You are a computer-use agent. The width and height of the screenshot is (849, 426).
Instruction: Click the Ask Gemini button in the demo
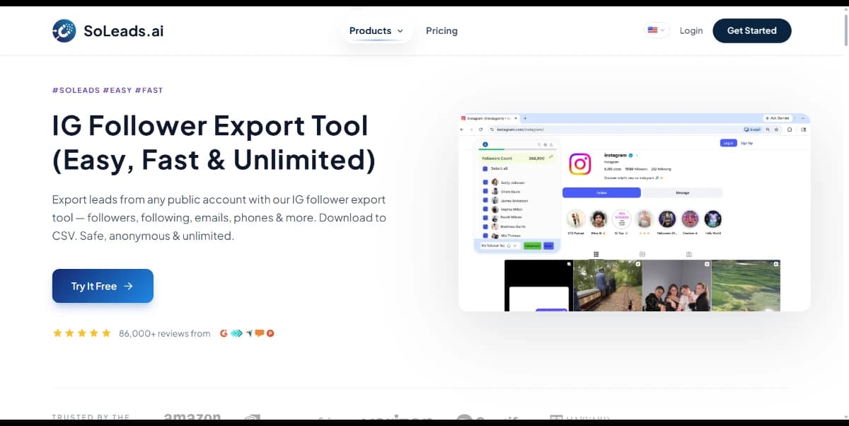[778, 118]
